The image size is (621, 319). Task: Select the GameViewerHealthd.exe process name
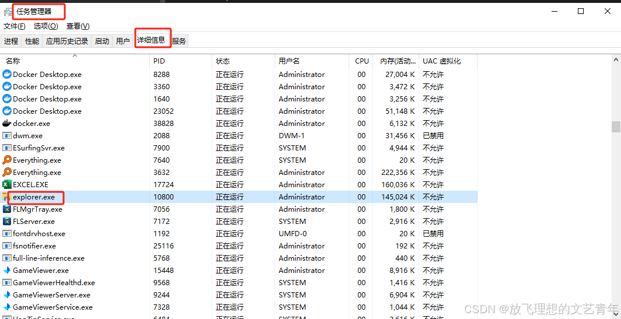(x=54, y=282)
